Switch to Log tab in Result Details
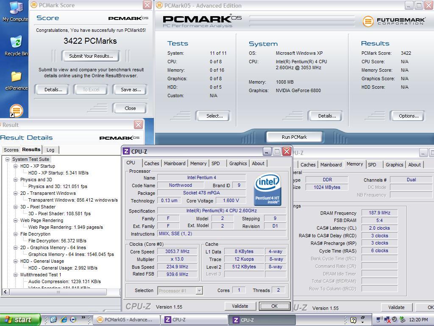This screenshot has height=326, width=434. click(50, 150)
